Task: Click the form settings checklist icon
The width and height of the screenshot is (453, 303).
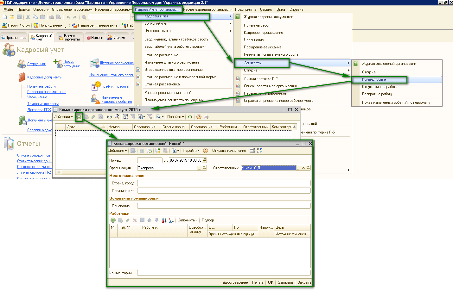Action: tap(260, 151)
